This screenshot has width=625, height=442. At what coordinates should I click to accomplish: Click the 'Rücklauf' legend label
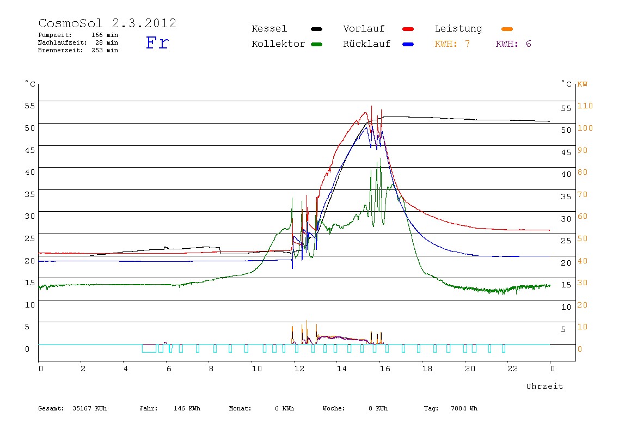(367, 44)
